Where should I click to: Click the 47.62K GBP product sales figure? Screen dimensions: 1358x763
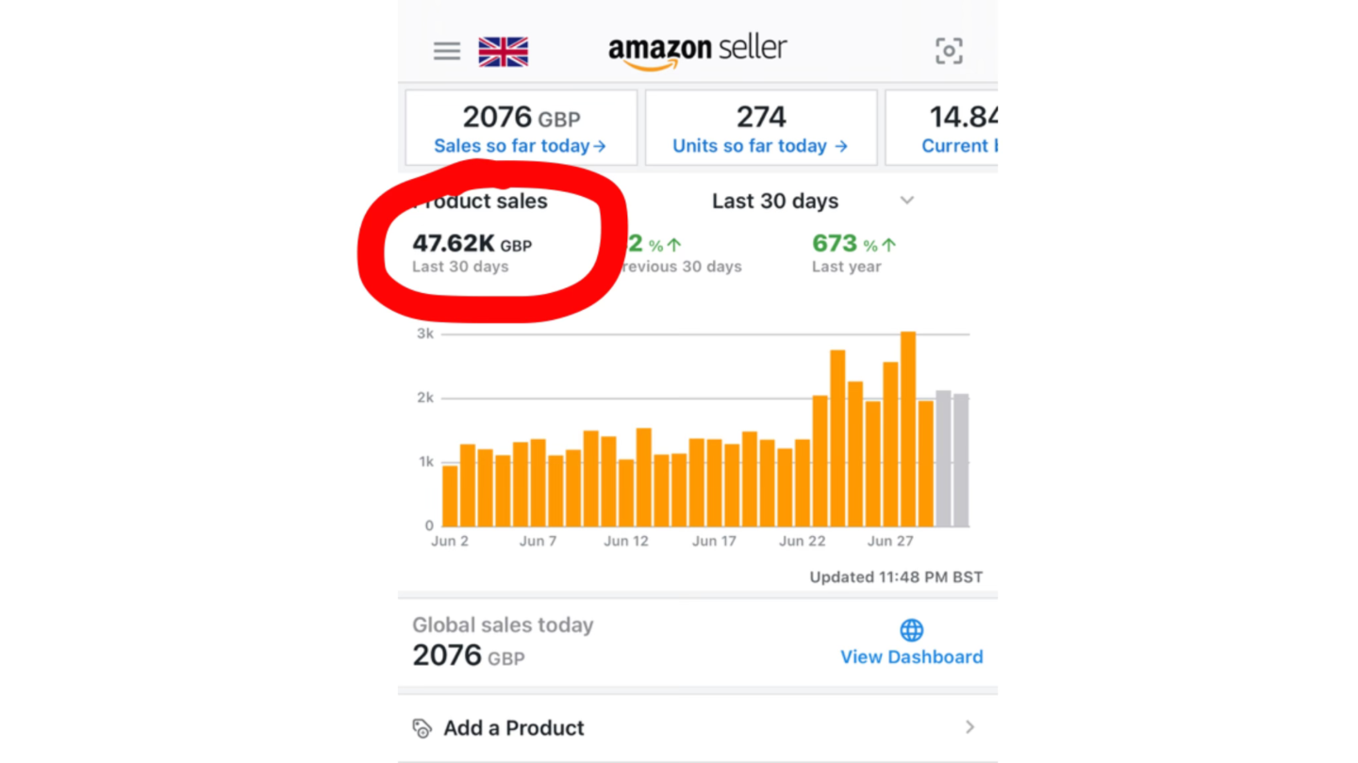tap(472, 244)
